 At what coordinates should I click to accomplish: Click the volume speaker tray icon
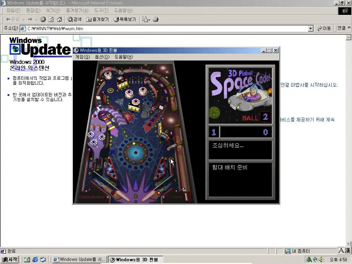321,260
